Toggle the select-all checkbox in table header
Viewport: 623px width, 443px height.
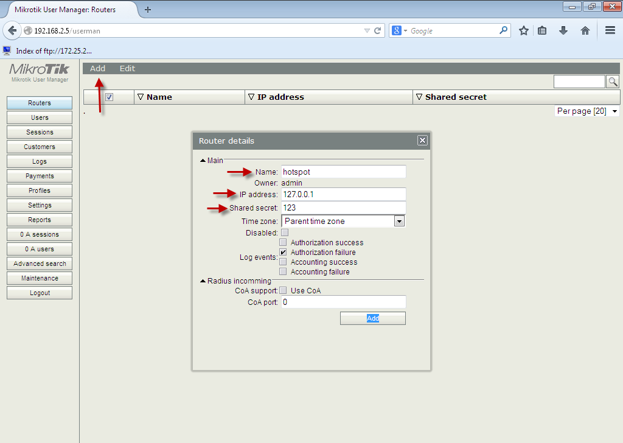[110, 97]
